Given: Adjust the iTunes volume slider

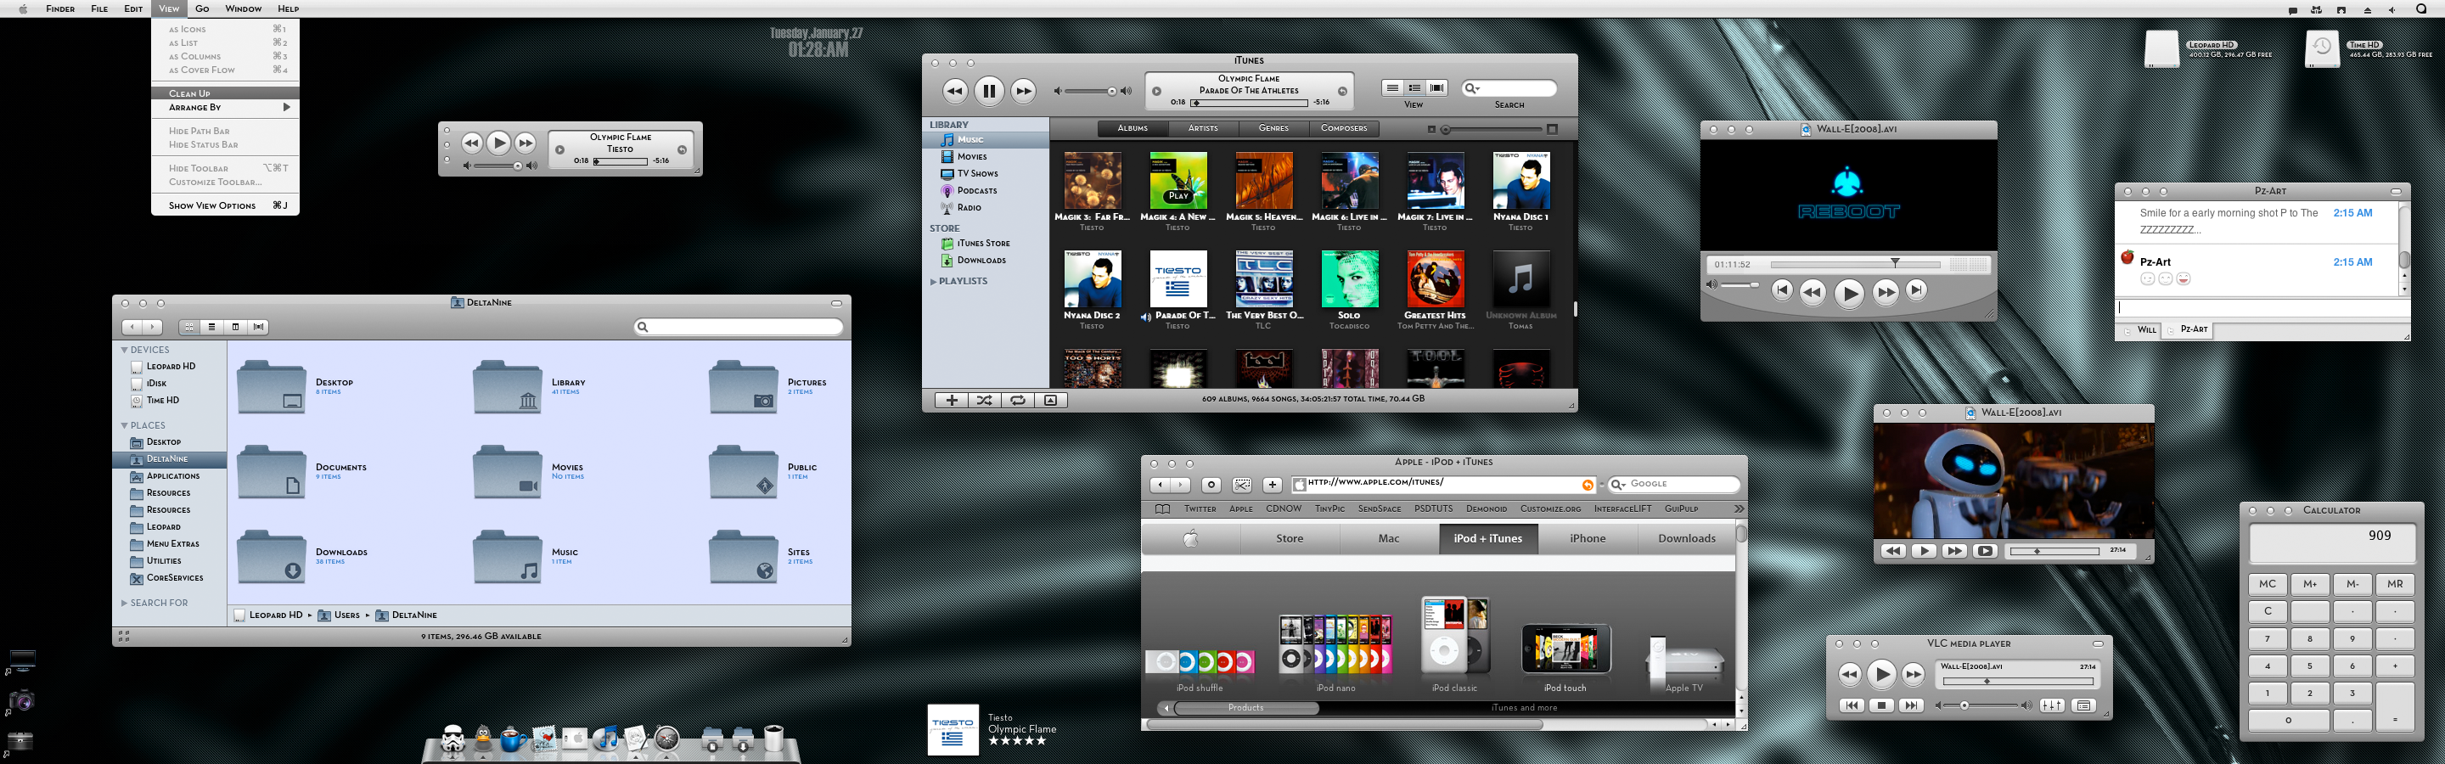Looking at the screenshot, I should [x=1092, y=91].
